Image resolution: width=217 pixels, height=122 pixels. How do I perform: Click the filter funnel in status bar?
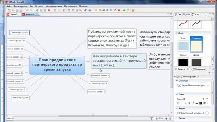[152, 119]
